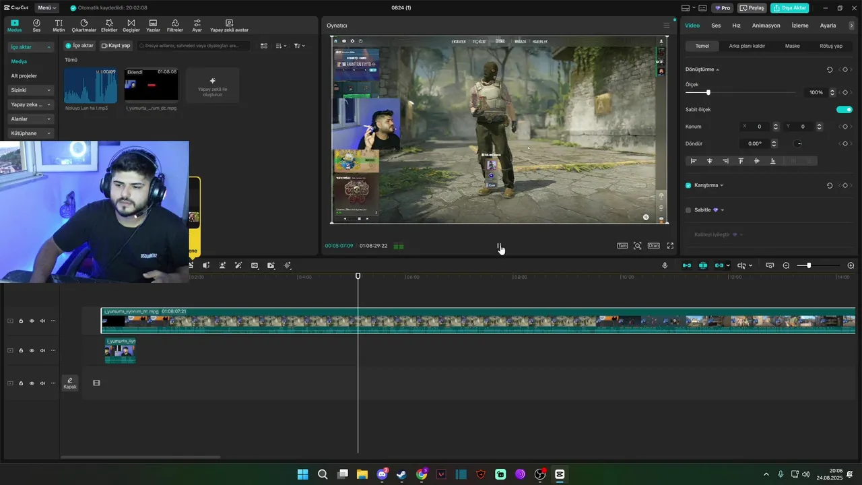Align clip to the top edge

(741, 161)
